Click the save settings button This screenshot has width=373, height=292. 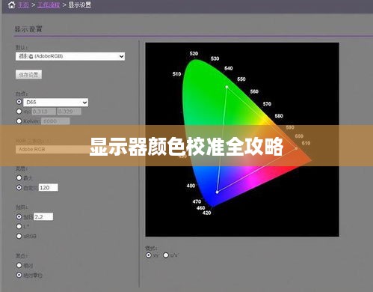pyautogui.click(x=28, y=74)
